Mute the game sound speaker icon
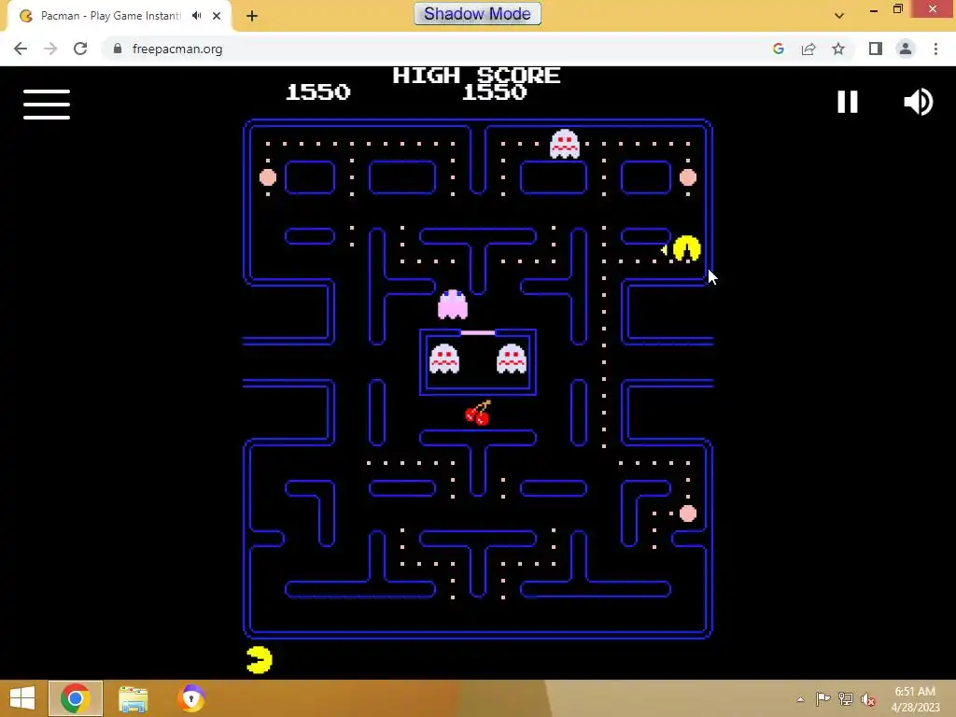The height and width of the screenshot is (717, 956). coord(919,102)
